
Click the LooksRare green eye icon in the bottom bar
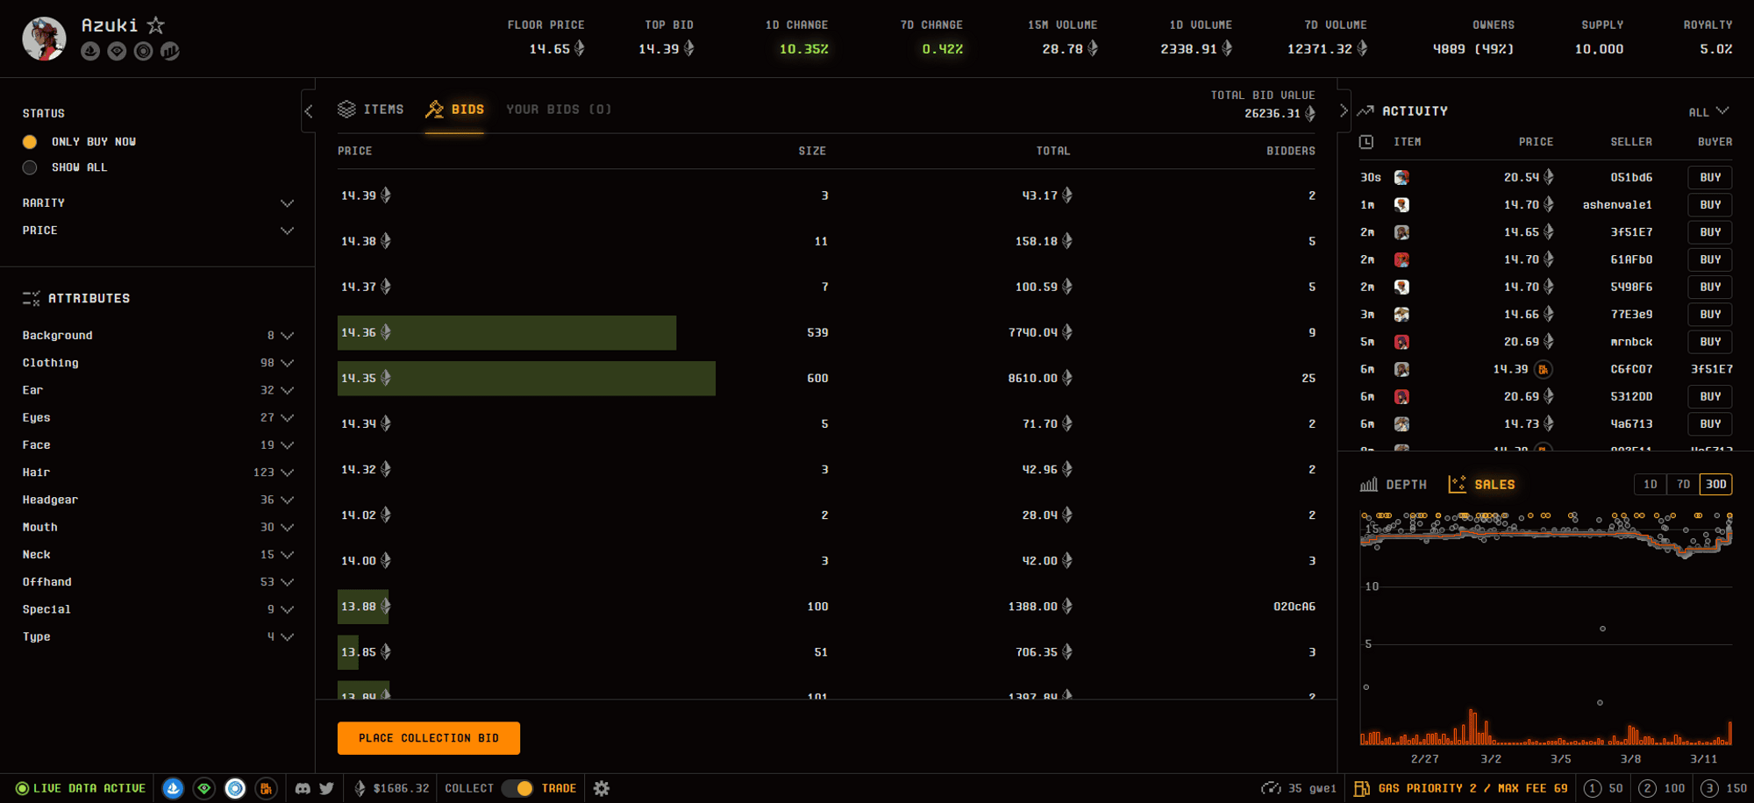tap(204, 788)
